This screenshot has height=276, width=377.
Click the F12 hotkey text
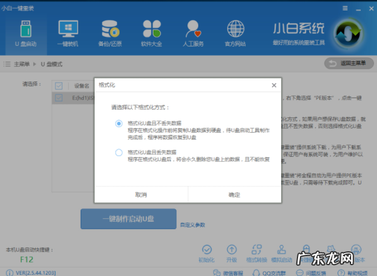[x=26, y=260]
